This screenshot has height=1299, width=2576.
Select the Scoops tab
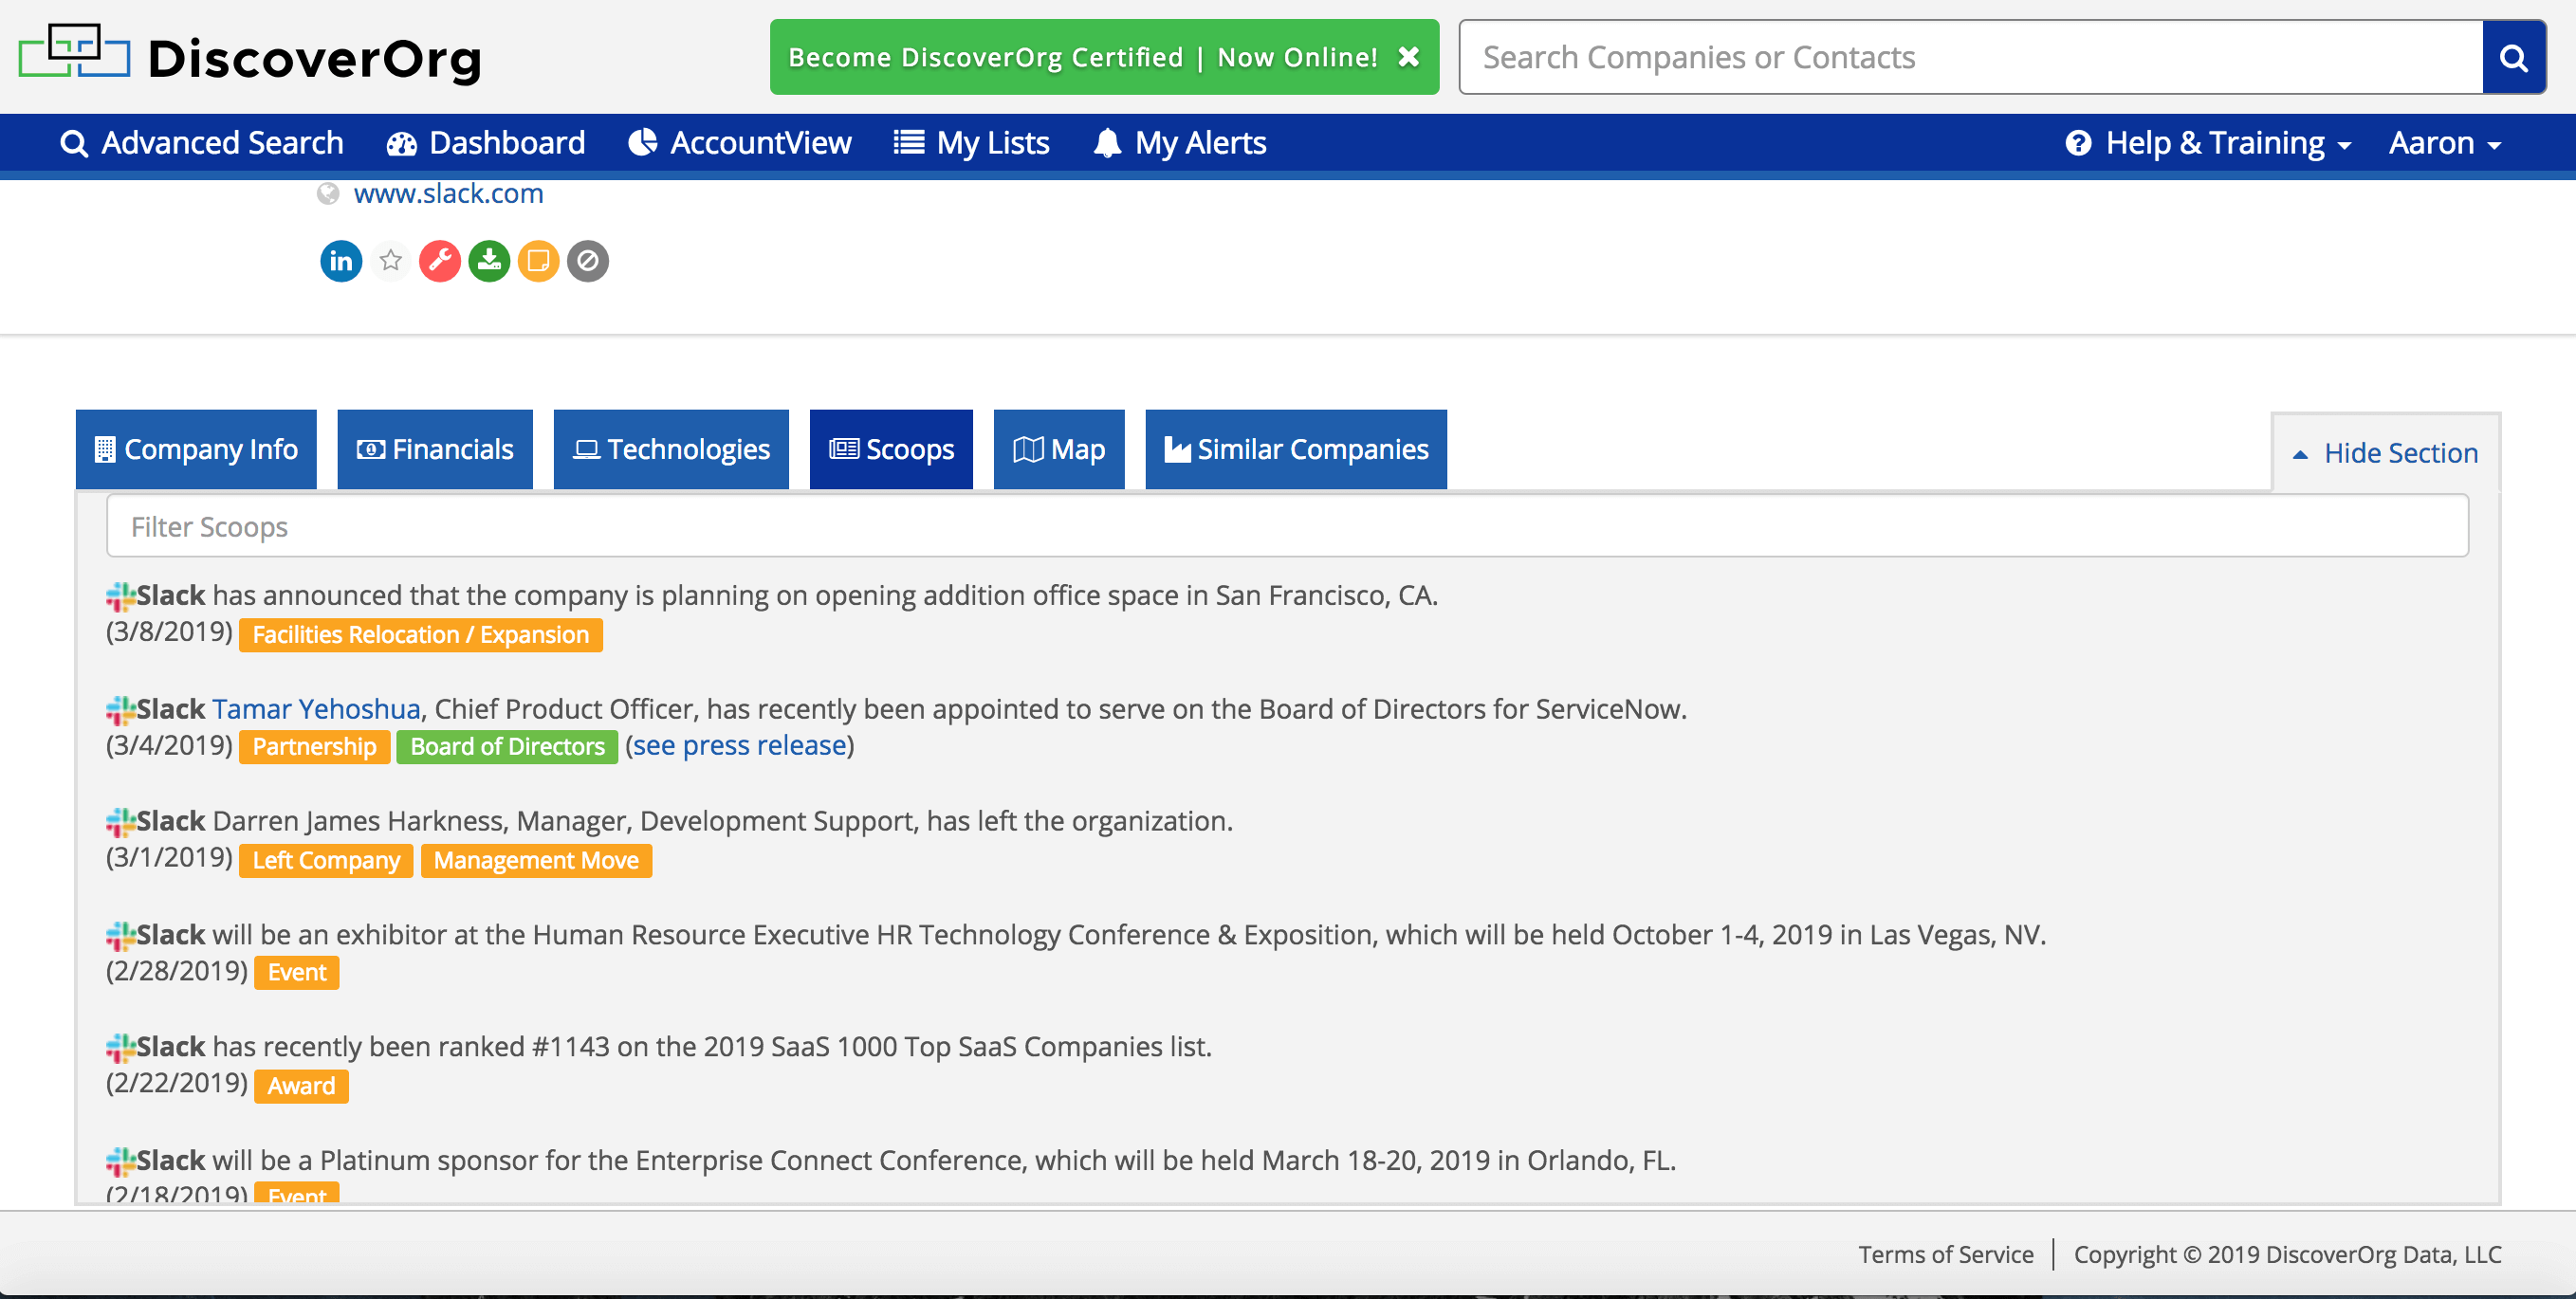click(x=891, y=449)
